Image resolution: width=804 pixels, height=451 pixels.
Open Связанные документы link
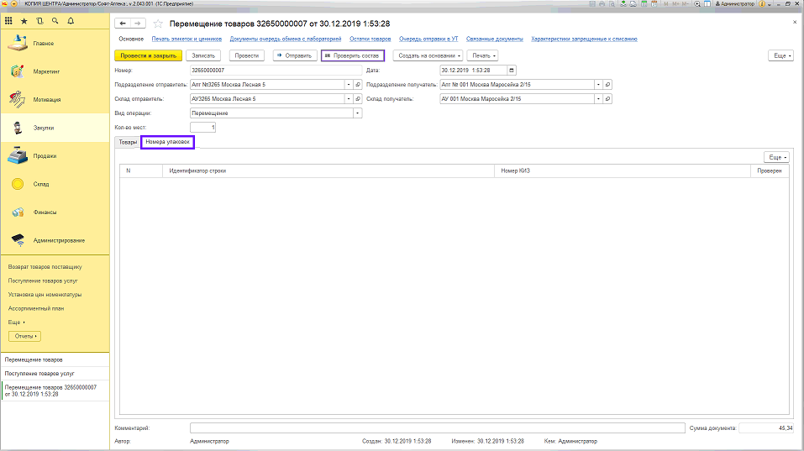point(493,39)
